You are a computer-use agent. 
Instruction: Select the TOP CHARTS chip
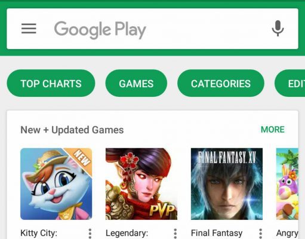pos(51,83)
